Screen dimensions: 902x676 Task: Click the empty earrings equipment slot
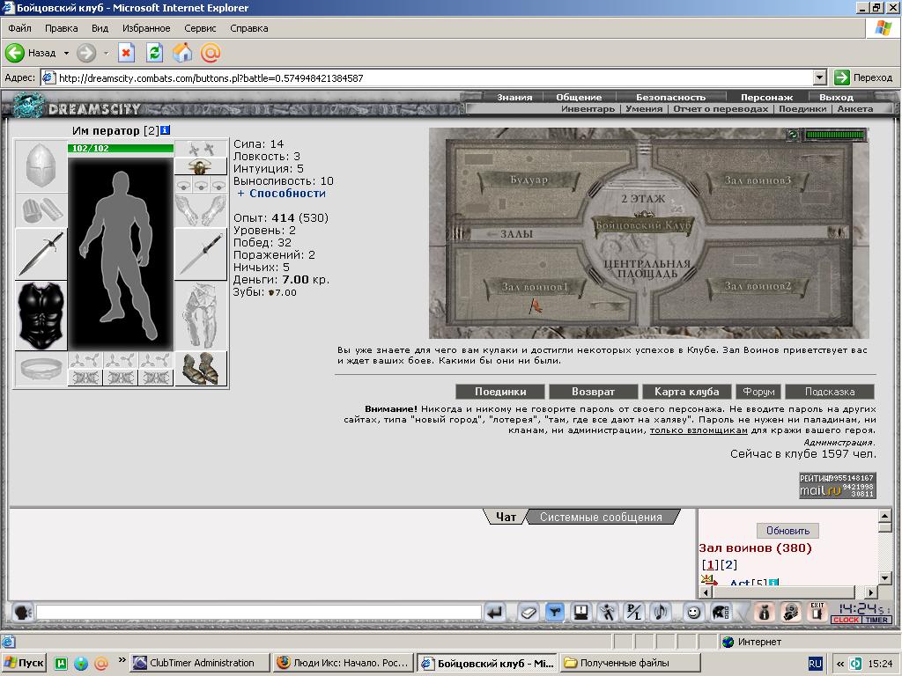(x=201, y=149)
